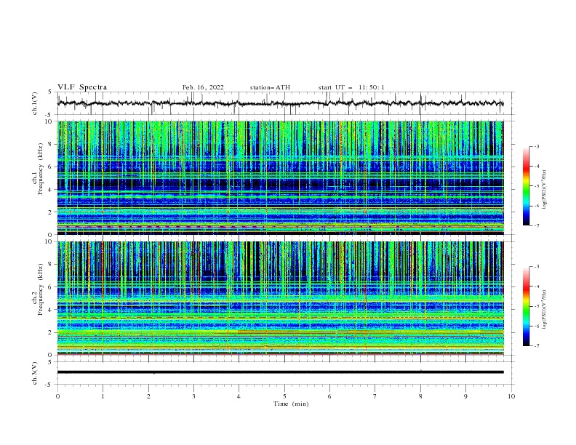The height and width of the screenshot is (445, 576).
Task: Click the ch.1 spectrogram colorbar
Action: tap(526, 186)
